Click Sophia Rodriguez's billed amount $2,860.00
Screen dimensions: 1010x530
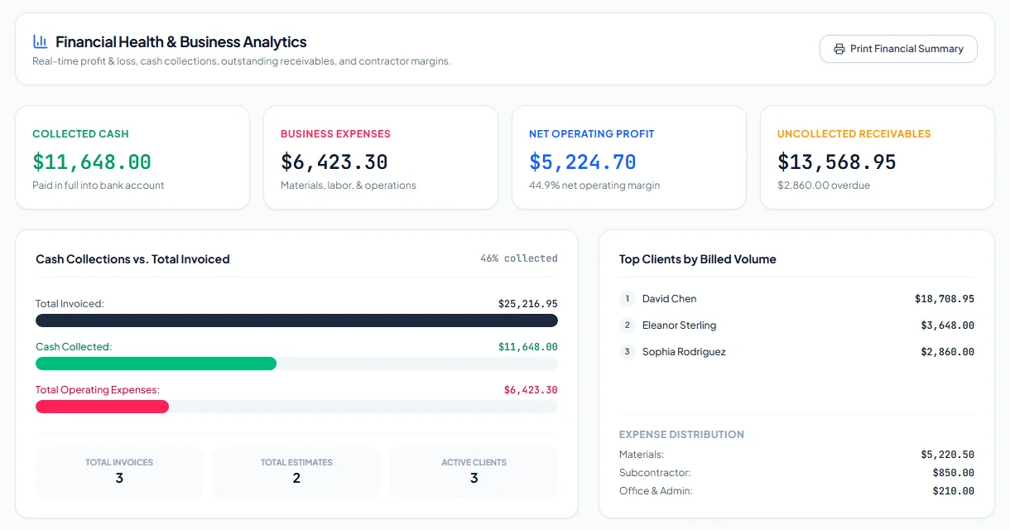[947, 352]
